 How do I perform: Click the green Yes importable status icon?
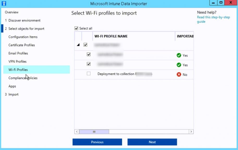(x=179, y=55)
